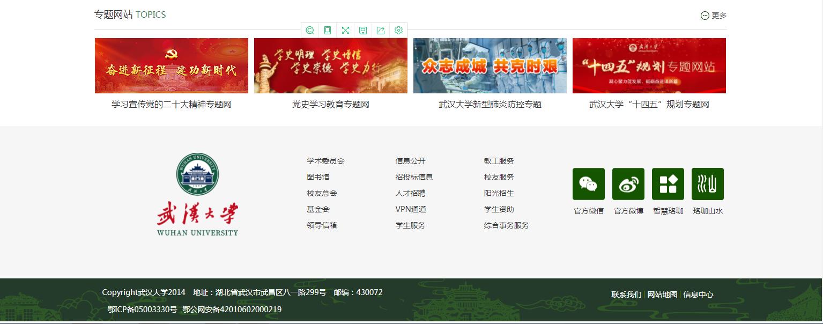Click the image search icon in floating toolbar
823x324 pixels.
click(310, 31)
